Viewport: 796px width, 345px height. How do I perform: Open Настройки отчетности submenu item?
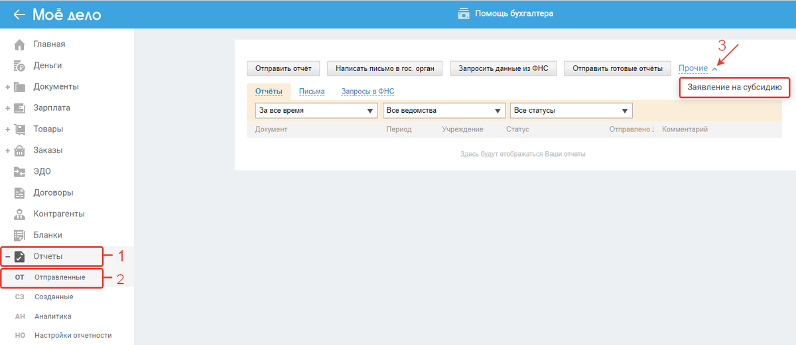coord(73,336)
